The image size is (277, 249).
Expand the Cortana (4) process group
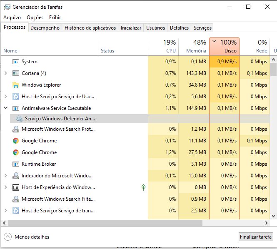(6, 73)
